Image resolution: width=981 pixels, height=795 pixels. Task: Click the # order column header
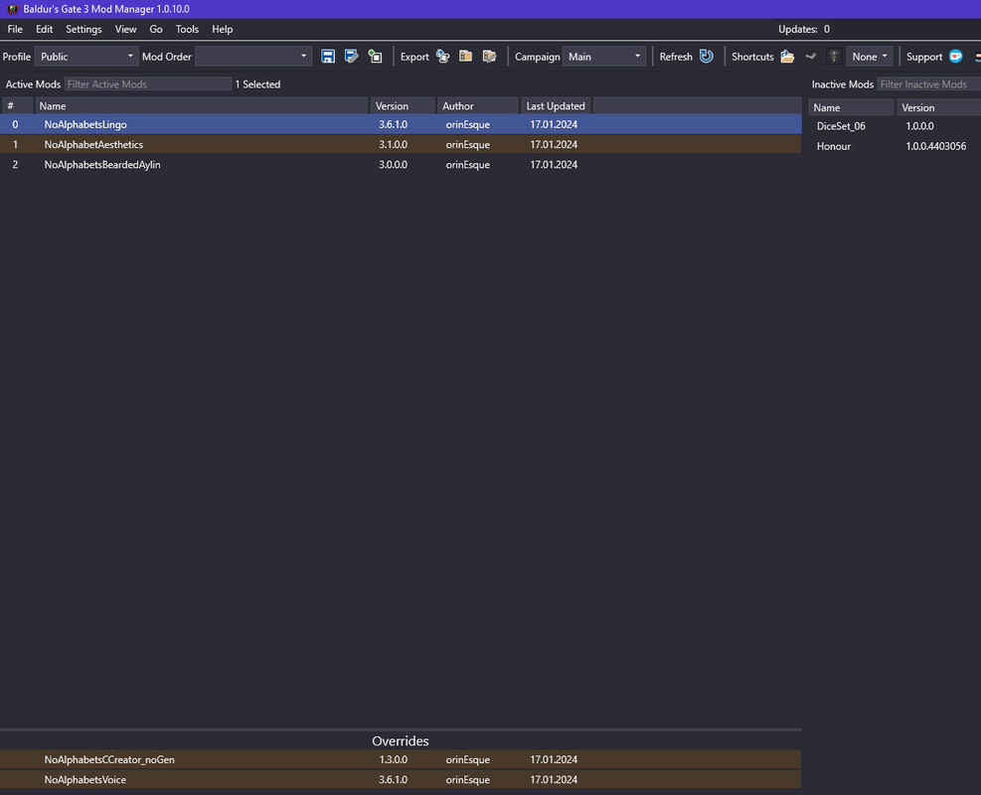(x=18, y=105)
